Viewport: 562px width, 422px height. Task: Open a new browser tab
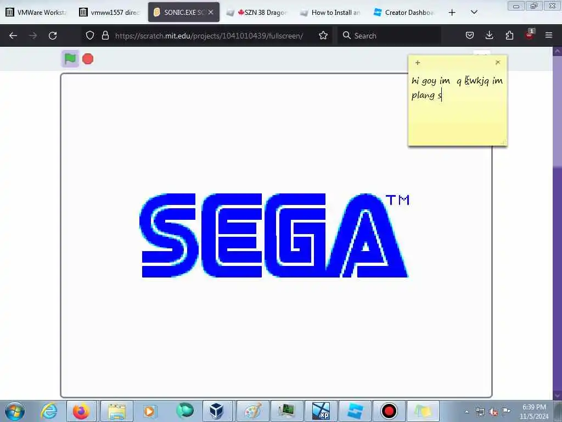click(452, 13)
